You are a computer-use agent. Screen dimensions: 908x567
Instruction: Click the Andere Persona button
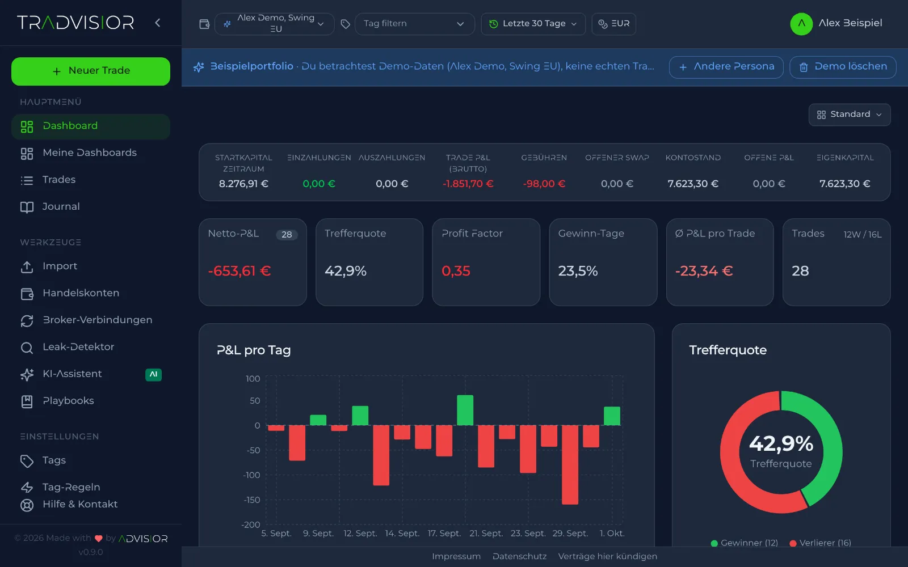[726, 67]
